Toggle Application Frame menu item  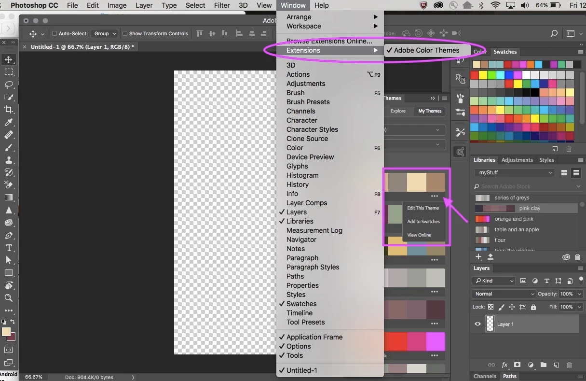[330, 337]
